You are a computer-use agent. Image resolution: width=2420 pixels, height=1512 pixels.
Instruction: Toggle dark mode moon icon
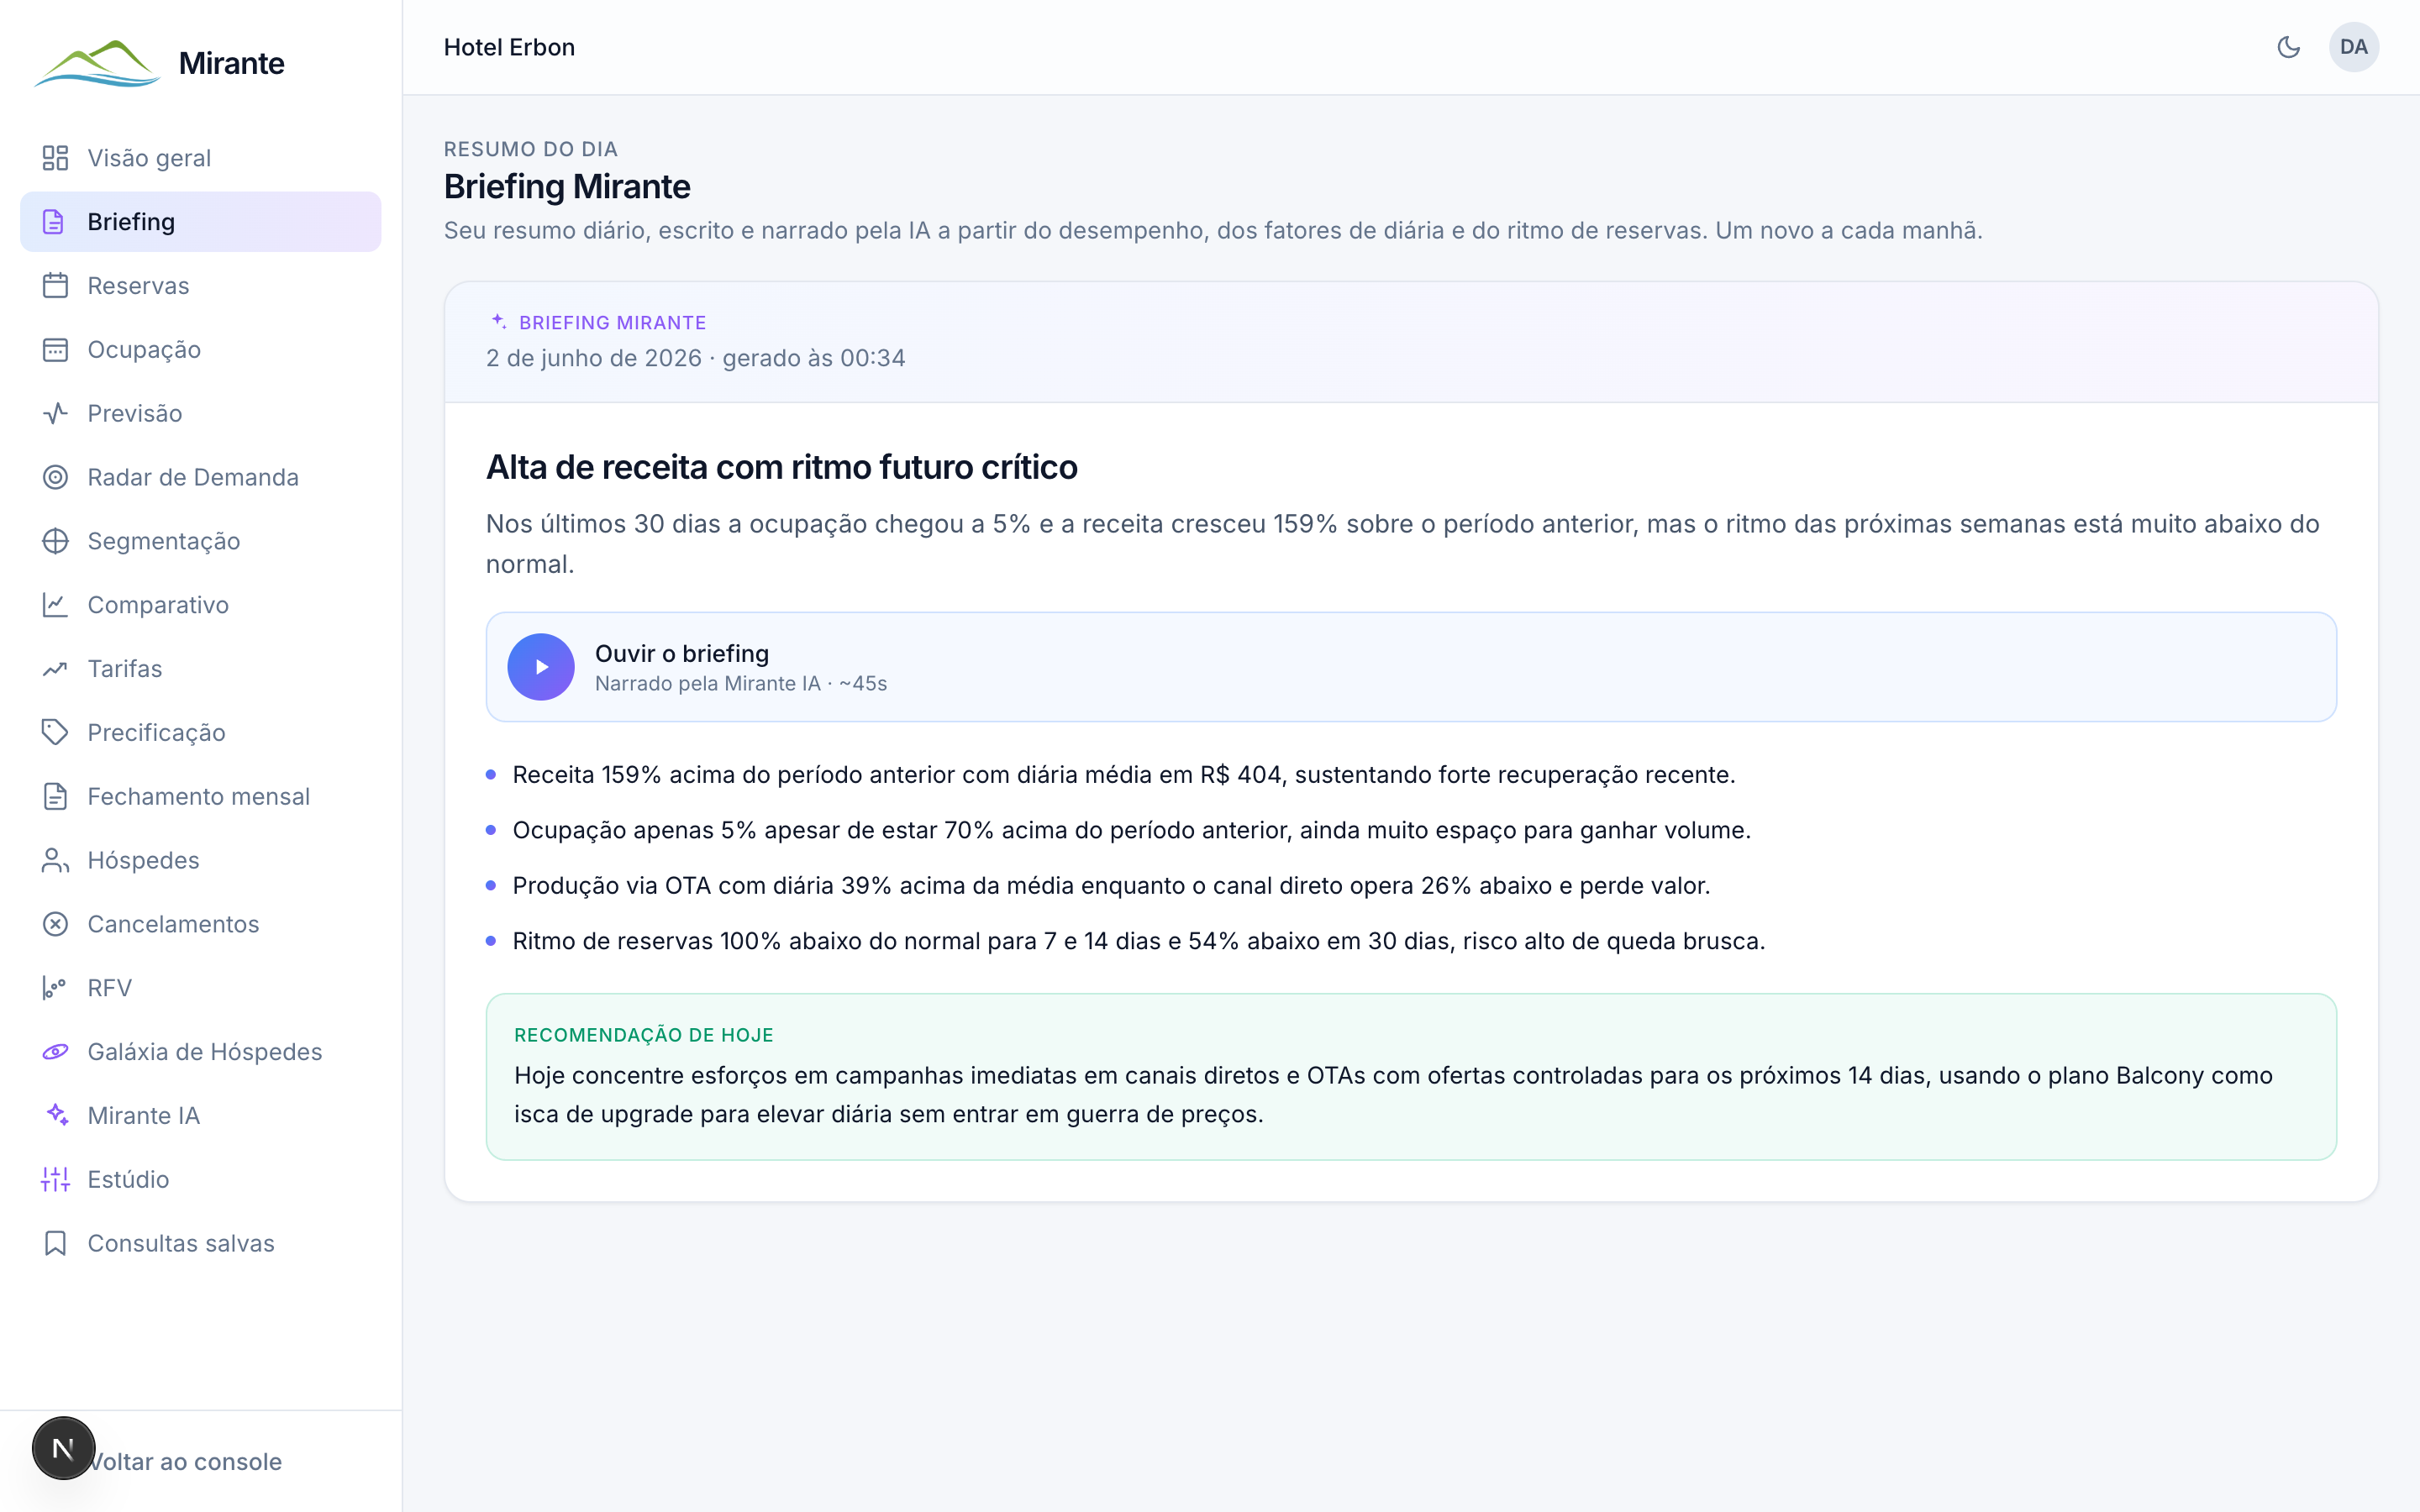[2288, 47]
